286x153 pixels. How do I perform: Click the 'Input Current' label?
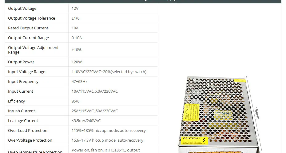point(20,91)
